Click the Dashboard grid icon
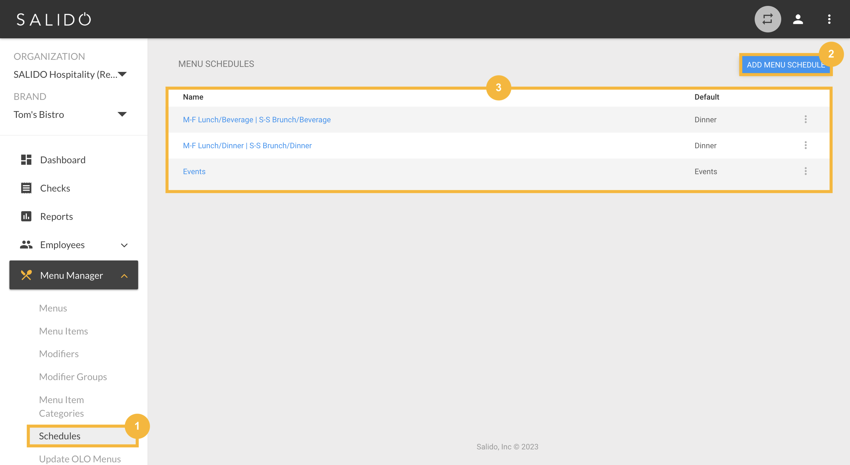This screenshot has height=465, width=850. [x=26, y=160]
